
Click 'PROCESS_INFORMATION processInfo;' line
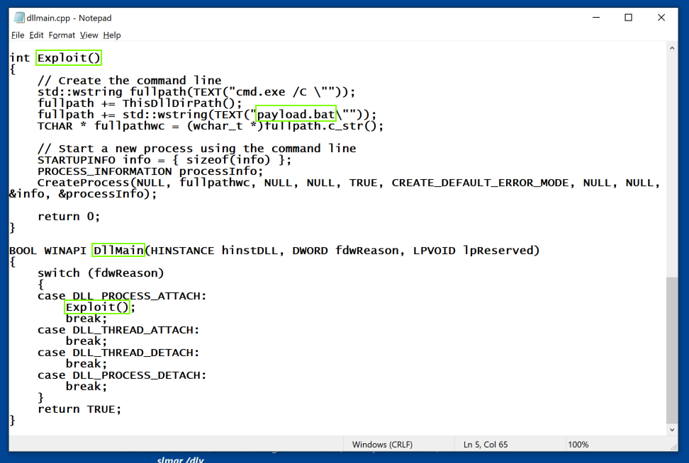(150, 171)
